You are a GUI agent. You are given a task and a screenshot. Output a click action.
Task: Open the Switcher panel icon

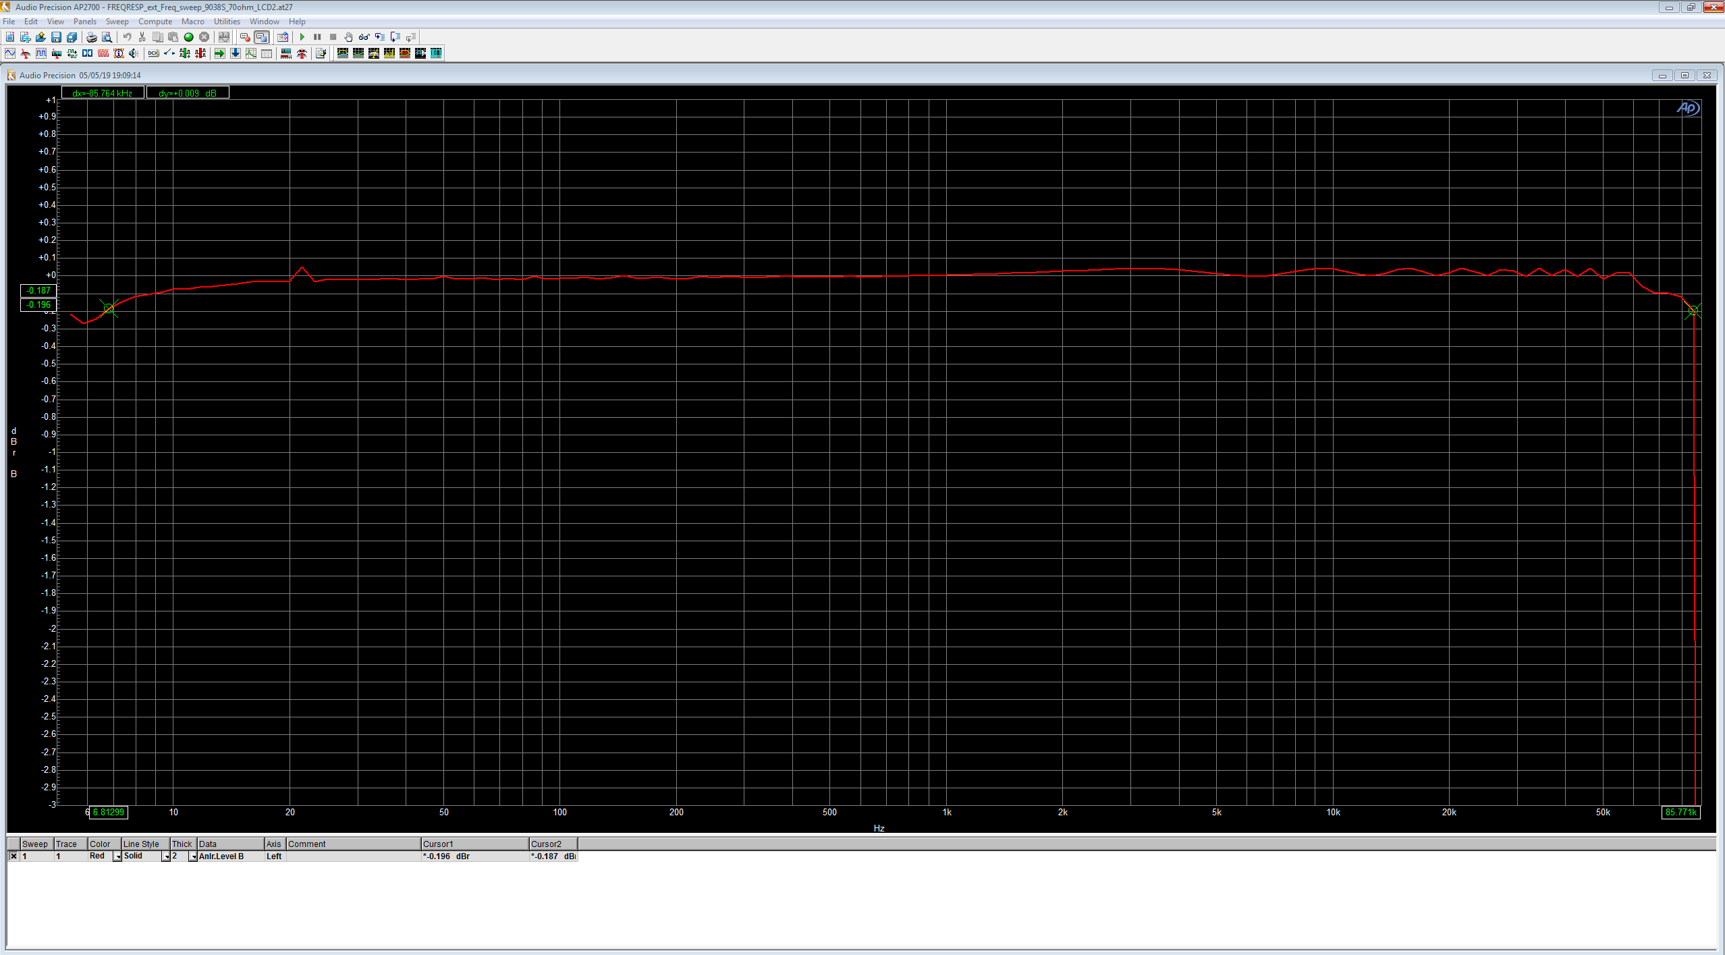pyautogui.click(x=169, y=53)
